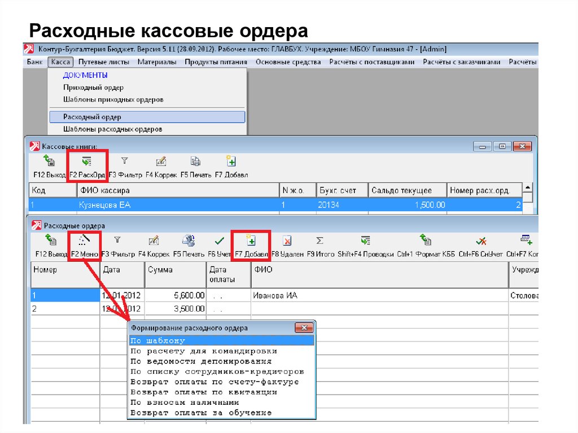Viewport: 578px width, 433px height.
Task: Click F5 Печать icon in Расходные ордера
Action: click(188, 242)
